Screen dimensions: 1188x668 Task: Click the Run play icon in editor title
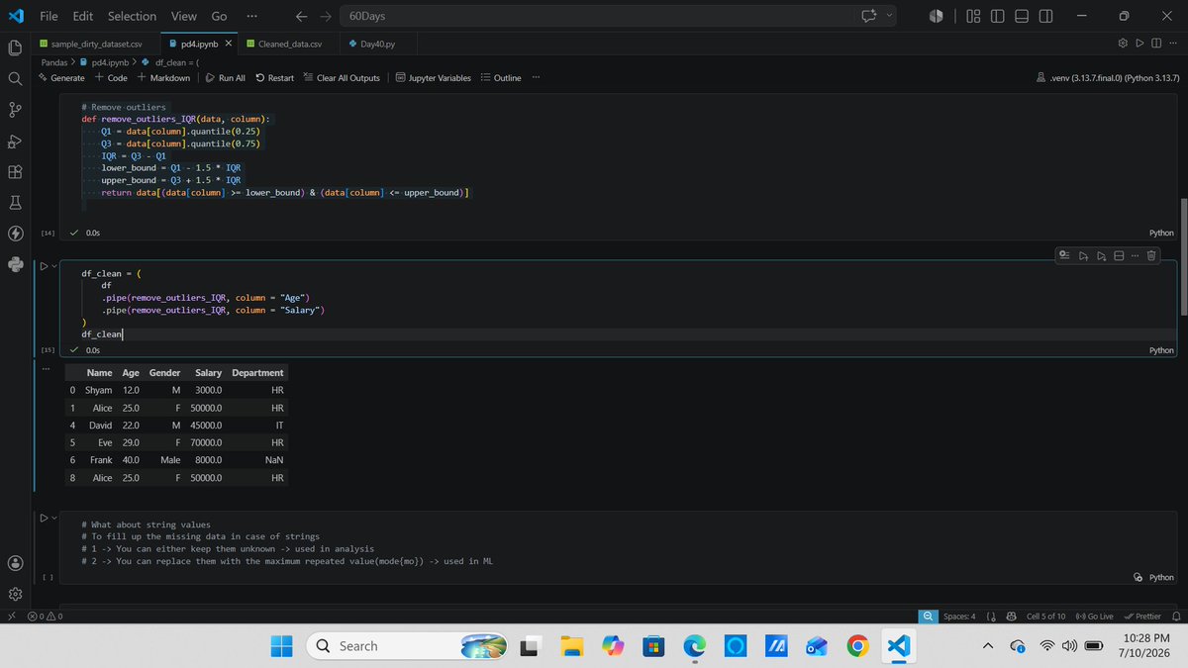pos(1140,44)
